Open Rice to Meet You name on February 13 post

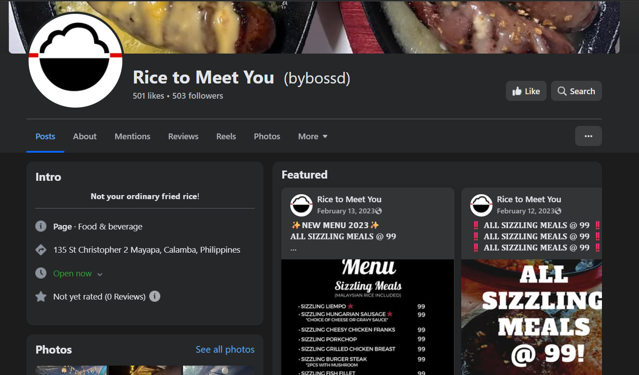(349, 200)
